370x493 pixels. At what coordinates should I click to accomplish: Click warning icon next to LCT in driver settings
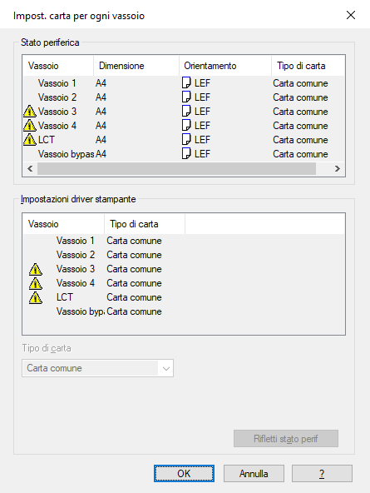click(x=36, y=297)
